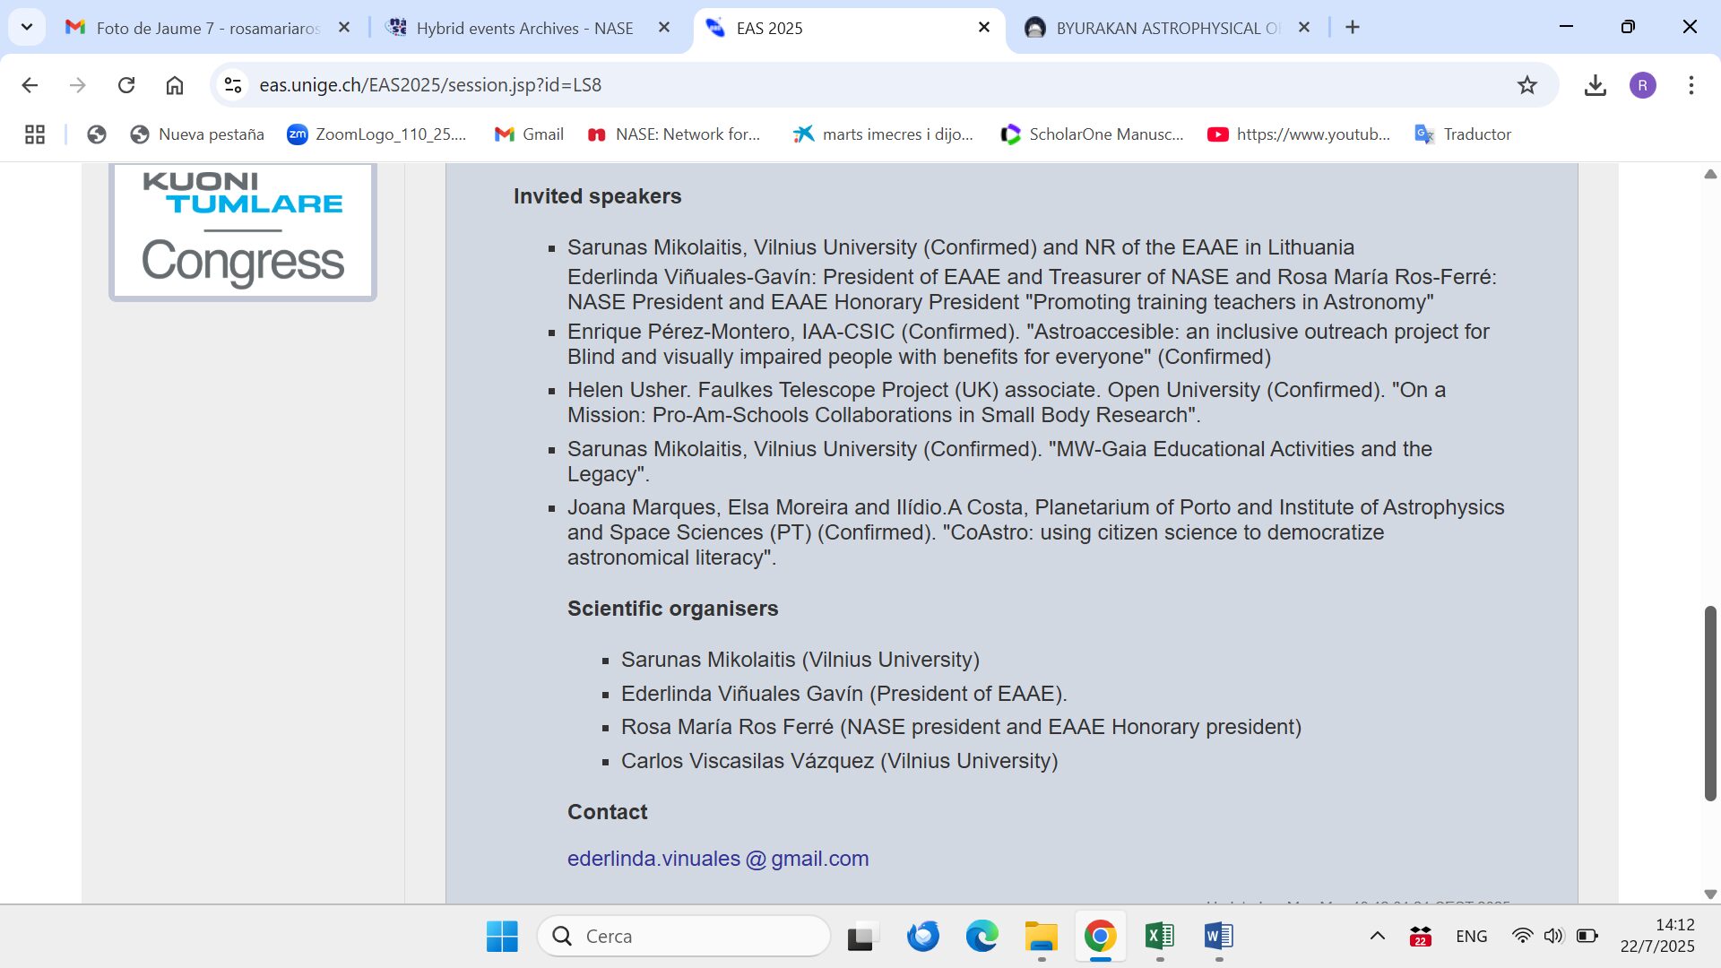Click the globe icon bookmark
Image resolution: width=1721 pixels, height=968 pixels.
(x=97, y=134)
